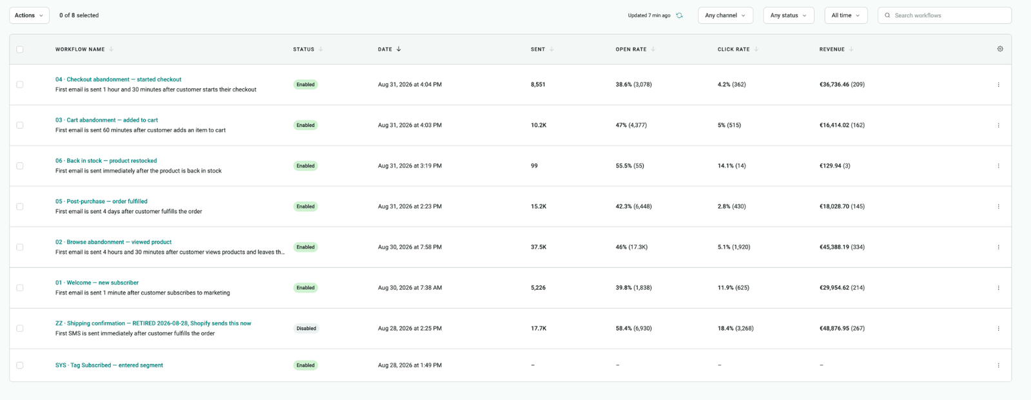Sort by Open Rate column arrow

653,49
